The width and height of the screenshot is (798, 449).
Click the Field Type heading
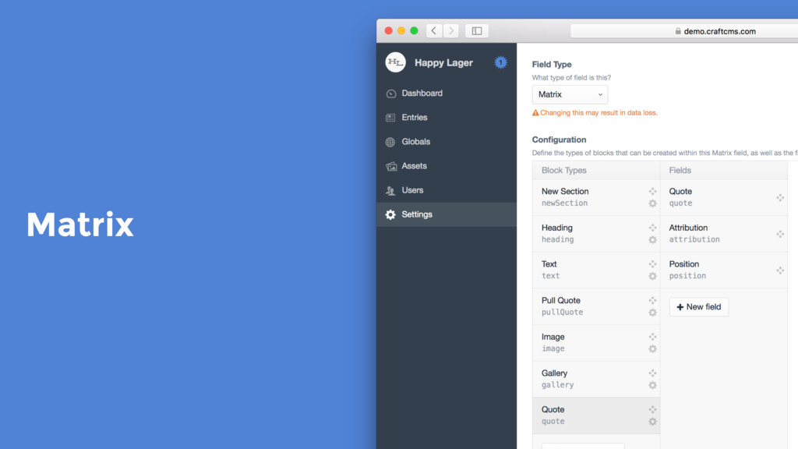552,65
